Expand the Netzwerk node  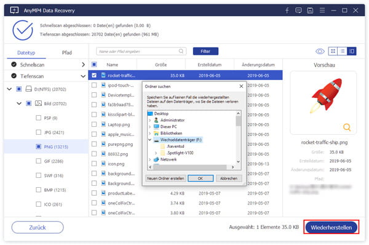(150, 159)
